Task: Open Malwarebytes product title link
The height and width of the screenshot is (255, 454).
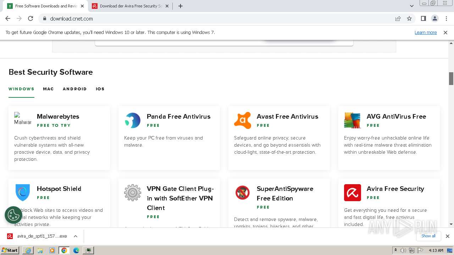Action: [58, 117]
